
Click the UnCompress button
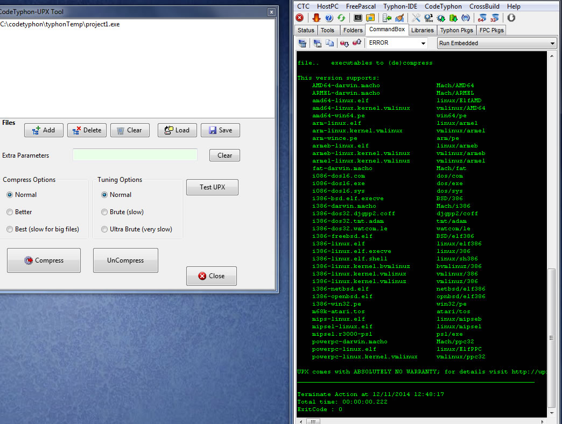[x=125, y=260]
